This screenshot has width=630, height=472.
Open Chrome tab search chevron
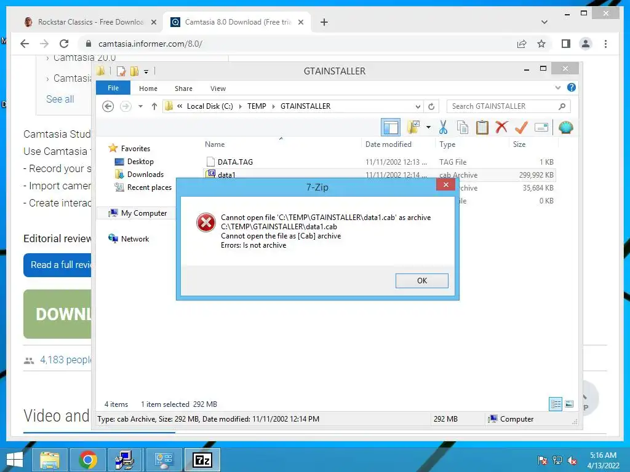pos(544,22)
